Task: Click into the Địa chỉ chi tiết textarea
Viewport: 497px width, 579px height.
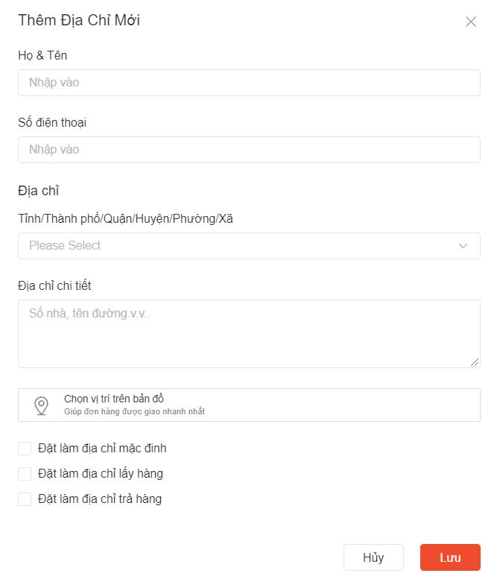Action: click(249, 333)
